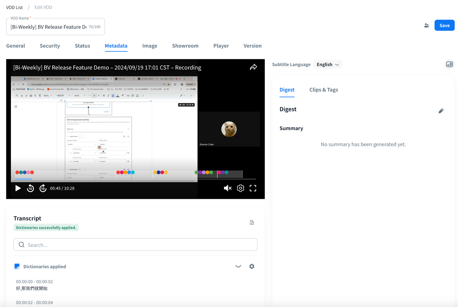The image size is (458, 307).
Task: Click the share arrow icon on video
Action: pyautogui.click(x=253, y=67)
